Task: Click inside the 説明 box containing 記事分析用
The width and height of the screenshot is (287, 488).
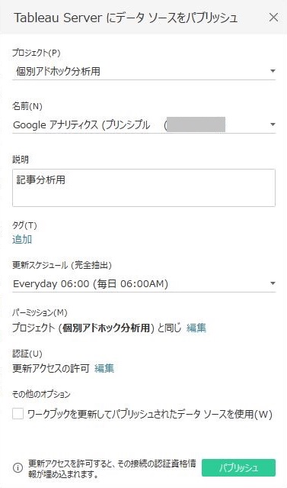Action: (x=144, y=188)
